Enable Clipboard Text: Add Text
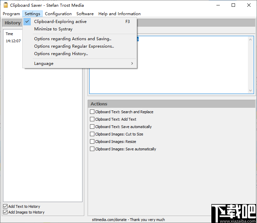Image resolution: width=257 pixels, height=223 pixels. pyautogui.click(x=92, y=119)
